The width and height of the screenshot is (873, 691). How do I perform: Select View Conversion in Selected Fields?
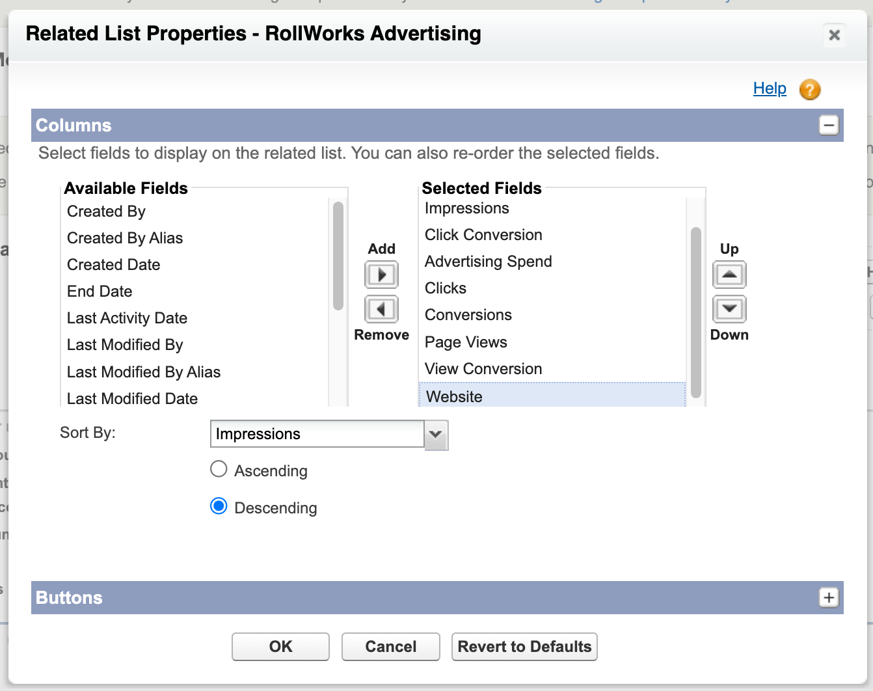[x=553, y=369]
